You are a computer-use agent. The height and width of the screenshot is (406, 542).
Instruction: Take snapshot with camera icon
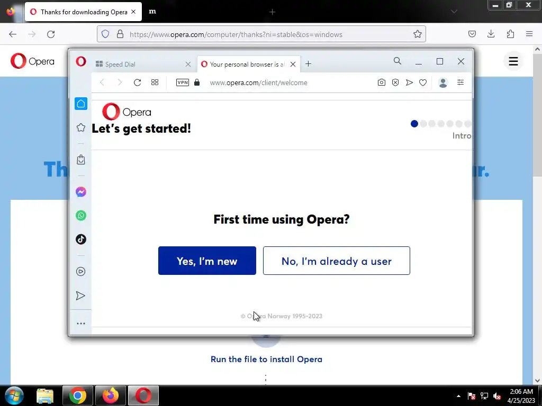pos(381,82)
